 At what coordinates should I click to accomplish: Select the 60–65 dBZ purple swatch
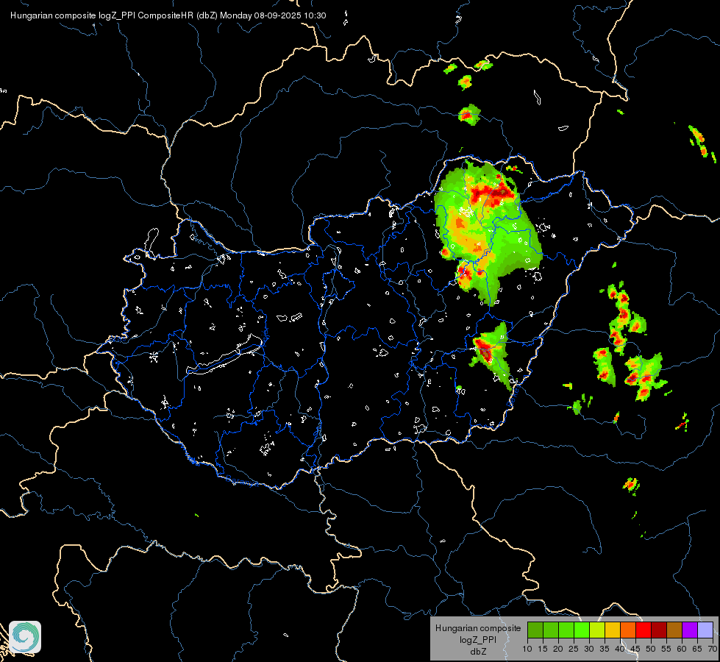689,630
